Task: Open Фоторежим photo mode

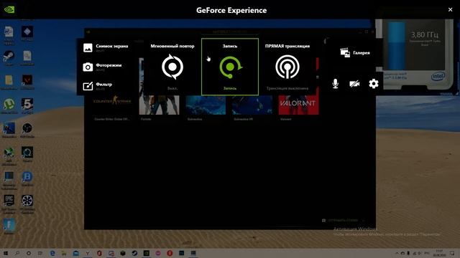Action: point(103,67)
